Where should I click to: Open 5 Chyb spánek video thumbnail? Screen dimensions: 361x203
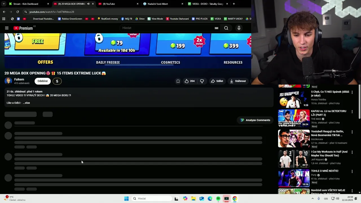click(294, 98)
